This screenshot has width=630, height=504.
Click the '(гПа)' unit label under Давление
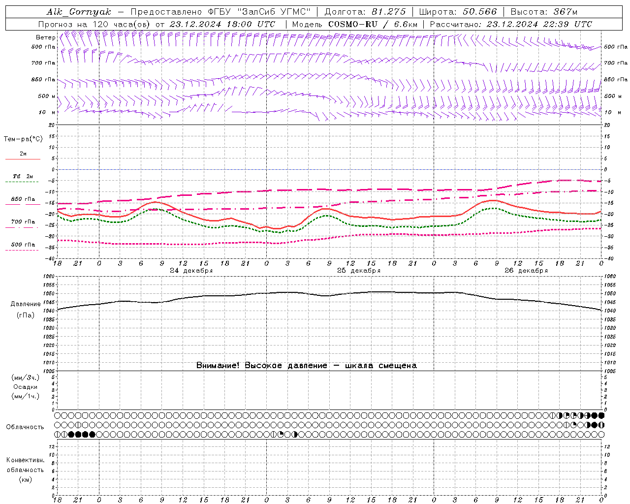click(x=26, y=315)
